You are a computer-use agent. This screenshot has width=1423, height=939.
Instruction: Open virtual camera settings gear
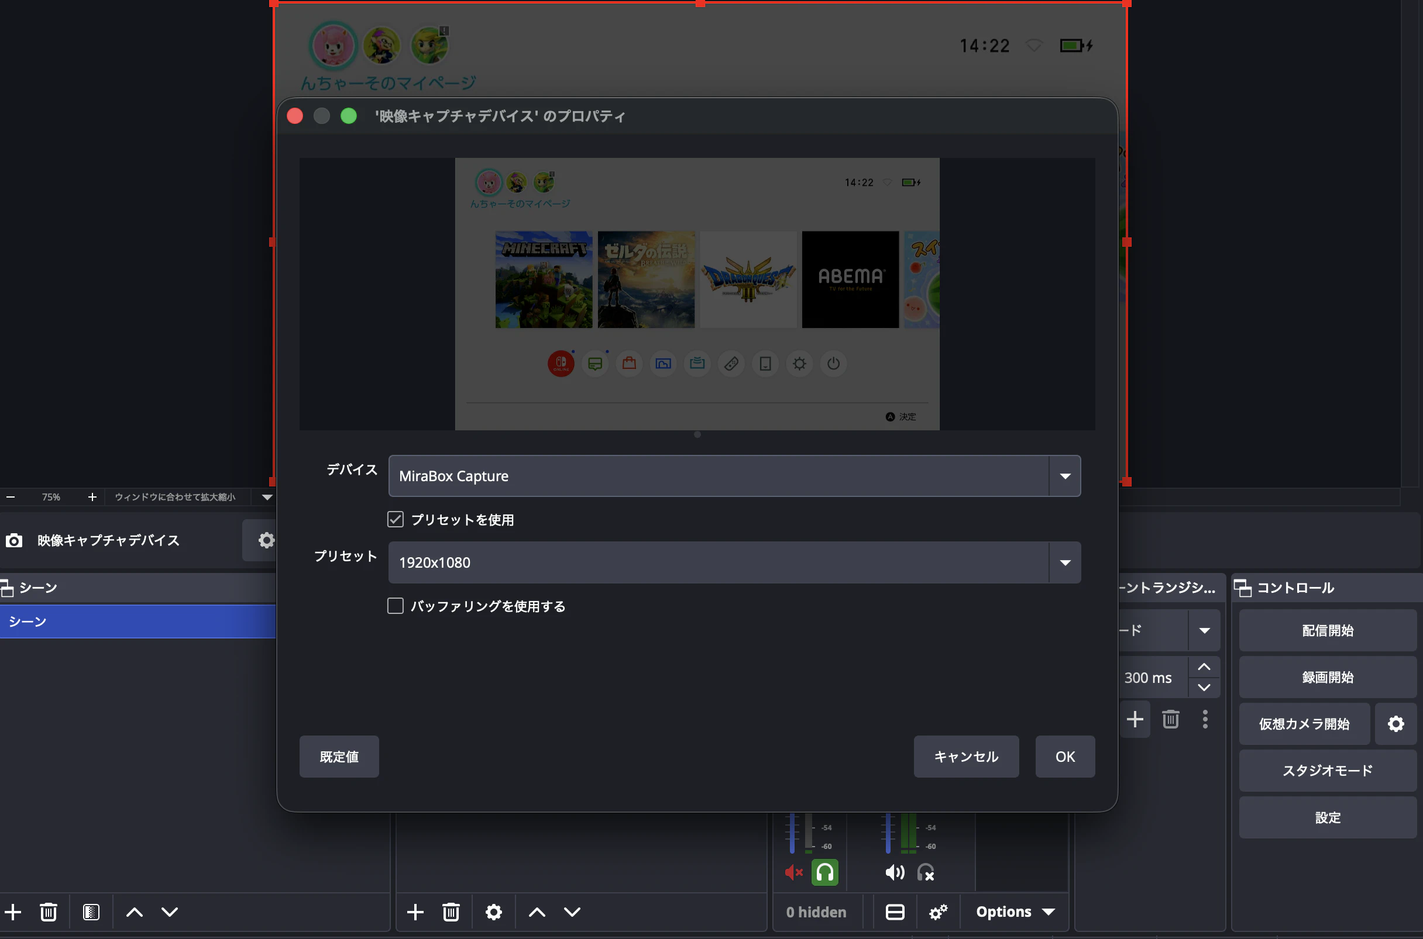1395,723
